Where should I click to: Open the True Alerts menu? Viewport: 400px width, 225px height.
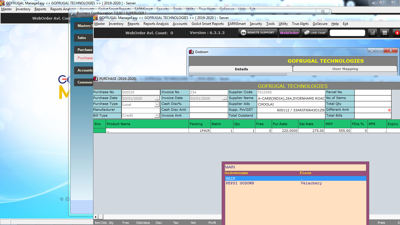(x=300, y=24)
